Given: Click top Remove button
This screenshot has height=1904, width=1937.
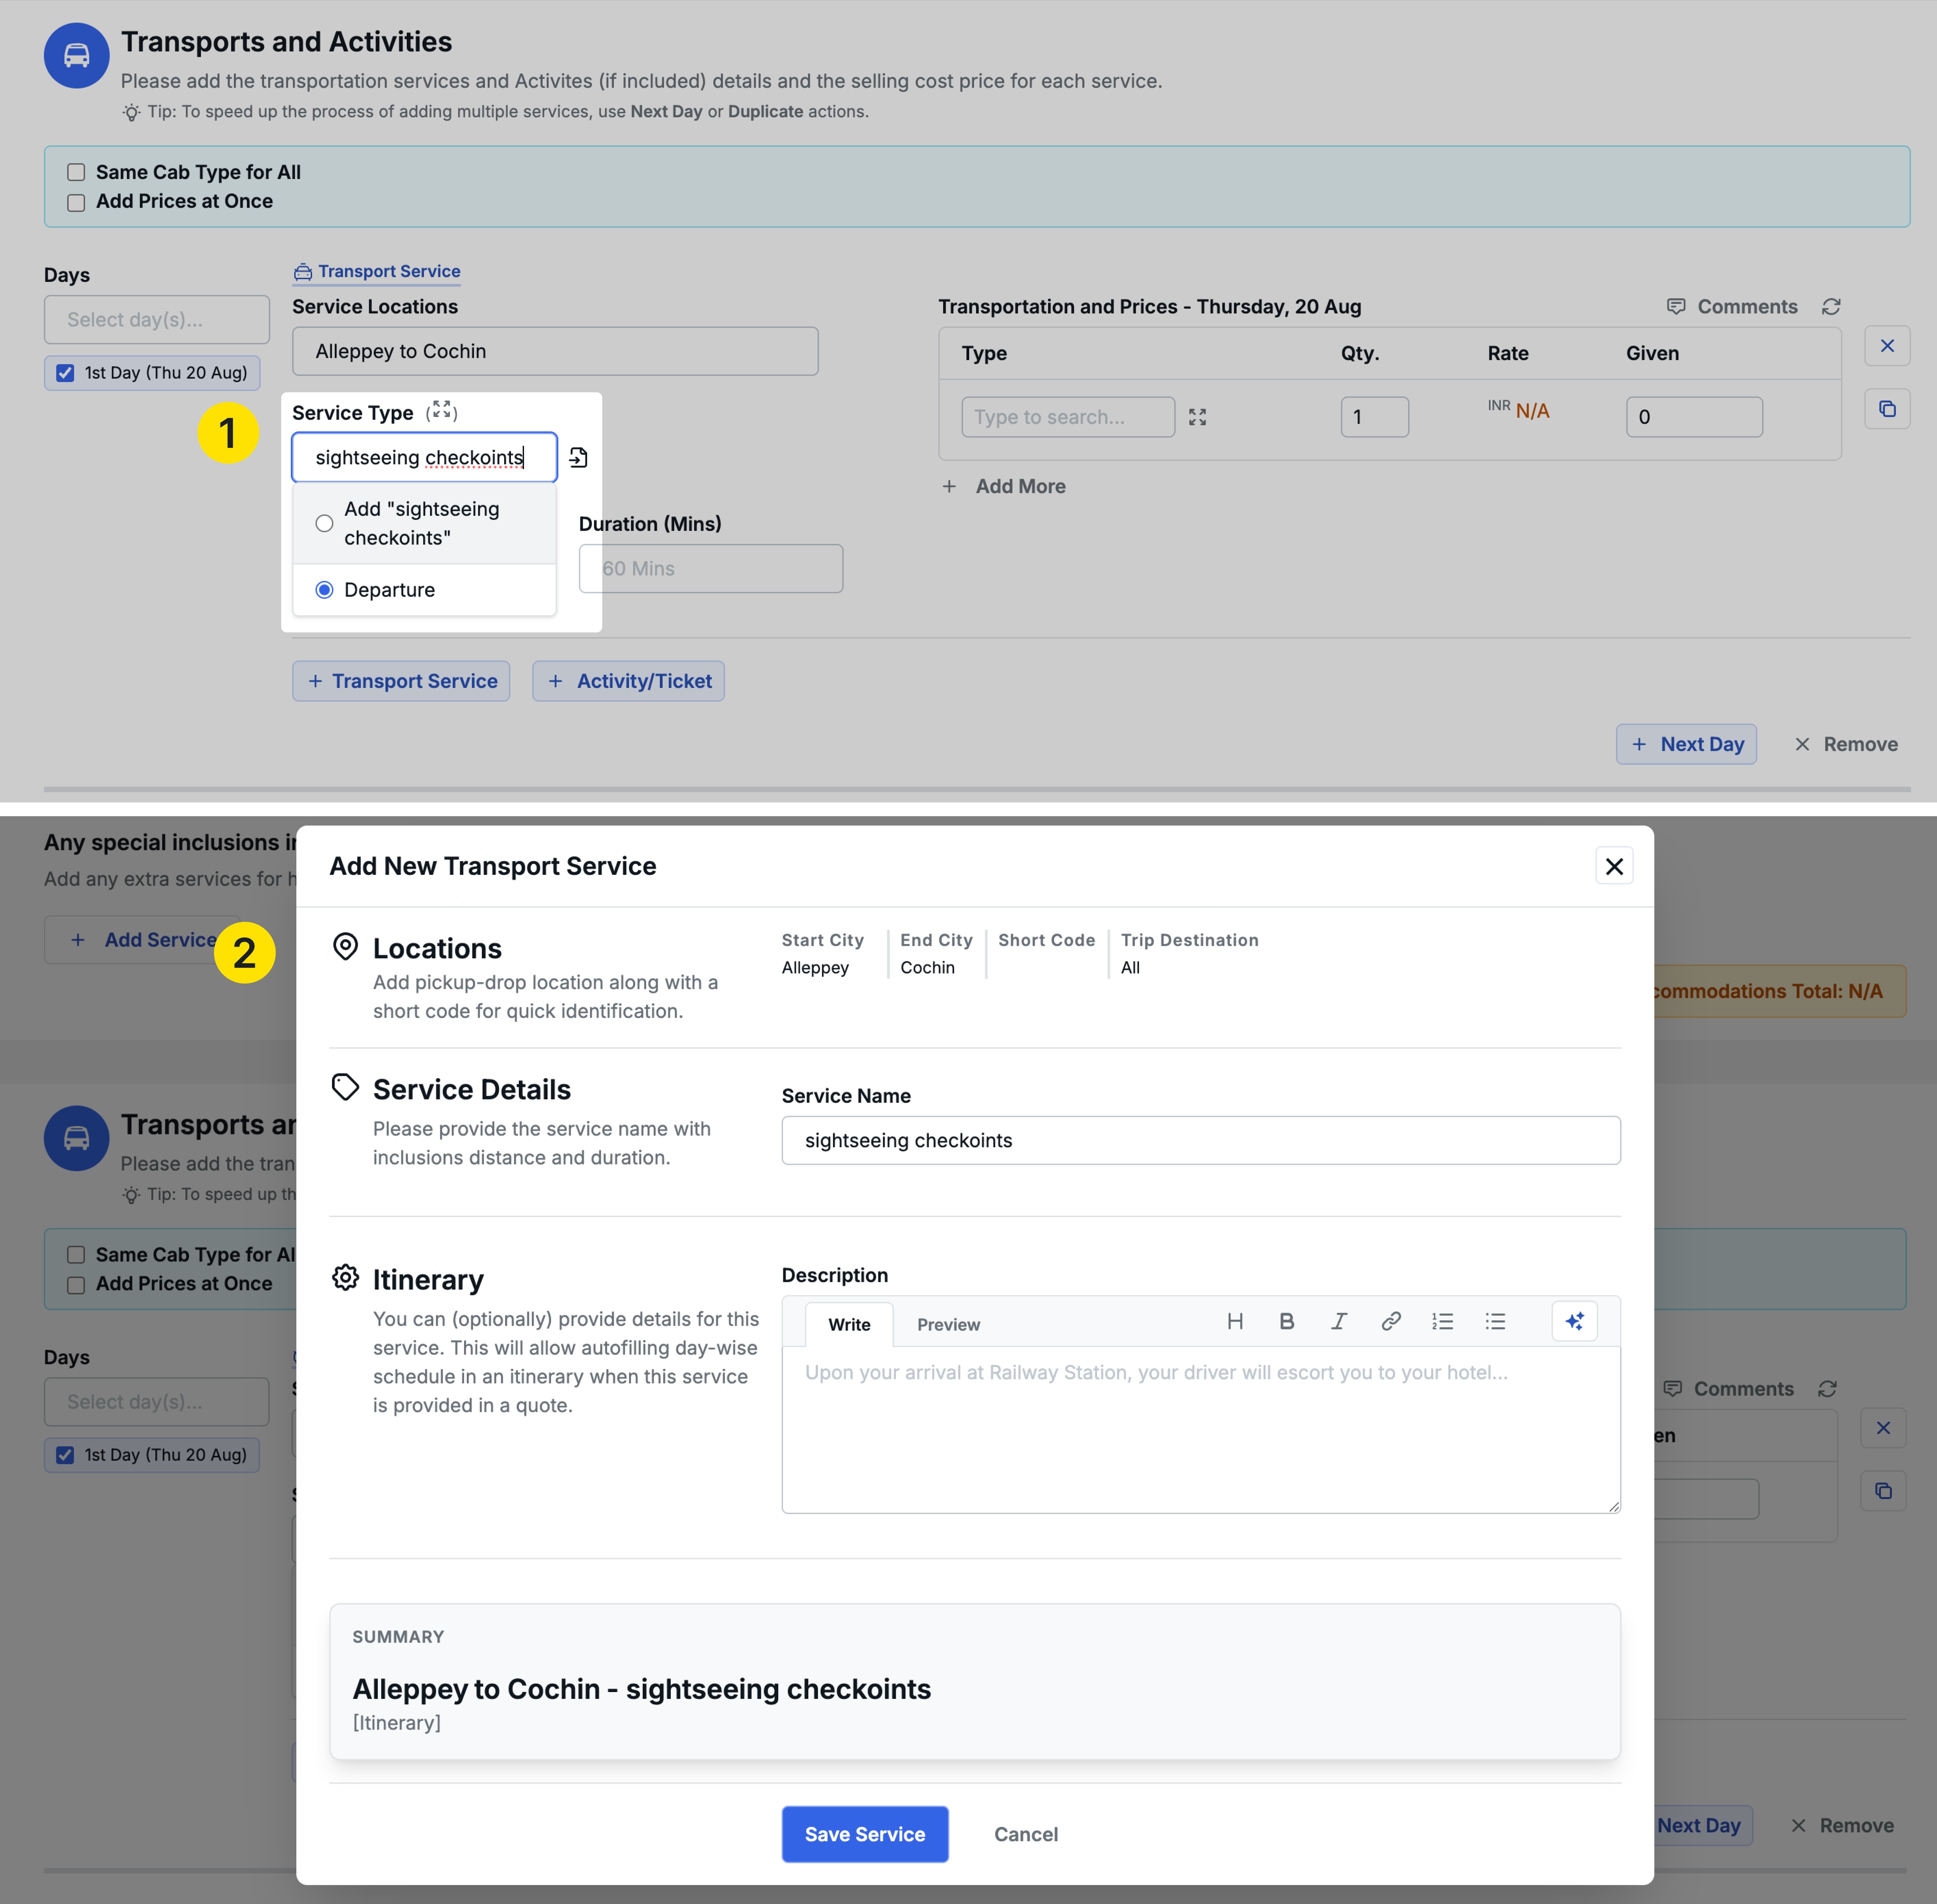Looking at the screenshot, I should click(x=1846, y=744).
